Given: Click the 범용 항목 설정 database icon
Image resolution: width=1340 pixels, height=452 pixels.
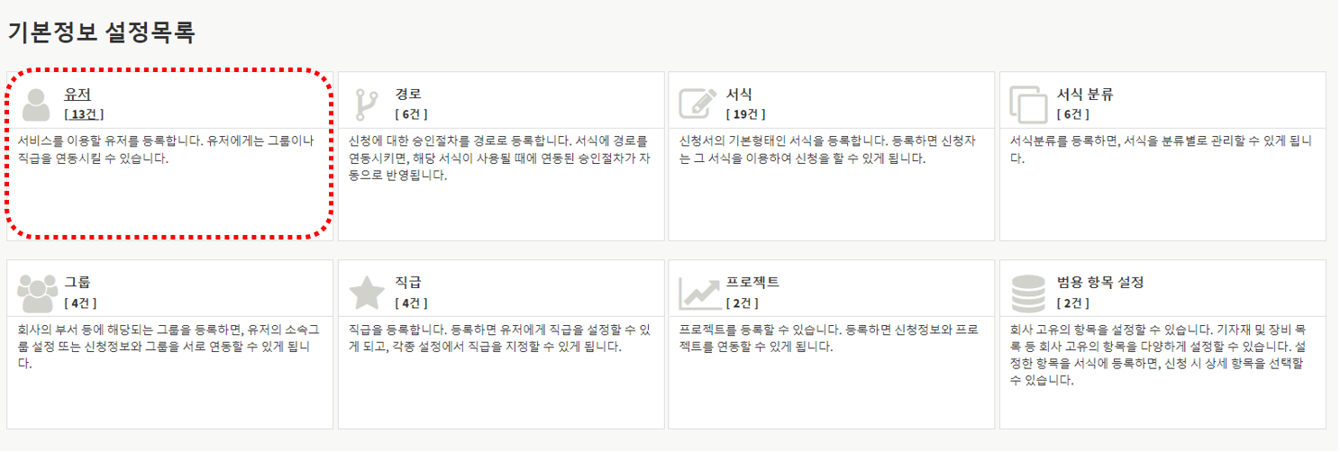Looking at the screenshot, I should [1028, 292].
